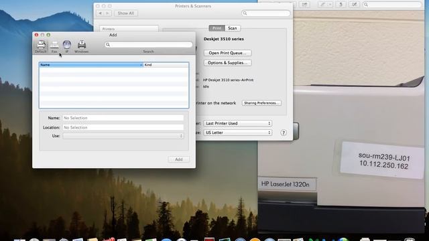This screenshot has height=241, width=429.
Task: Expand the pen tool dropdown arrow in Preview
Action: pyautogui.click(x=330, y=5)
